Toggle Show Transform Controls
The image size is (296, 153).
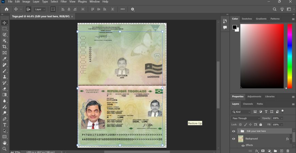click(53, 9)
